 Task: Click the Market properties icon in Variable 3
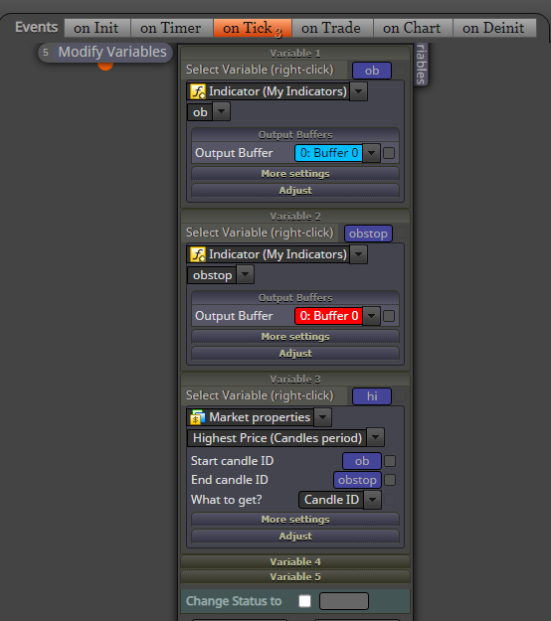click(198, 417)
